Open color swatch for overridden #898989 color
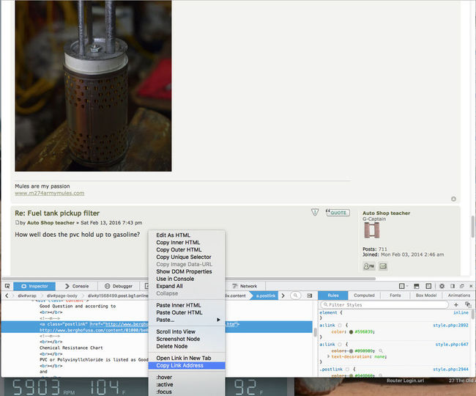Image resolution: width=476 pixels, height=396 pixels. pyautogui.click(x=352, y=351)
